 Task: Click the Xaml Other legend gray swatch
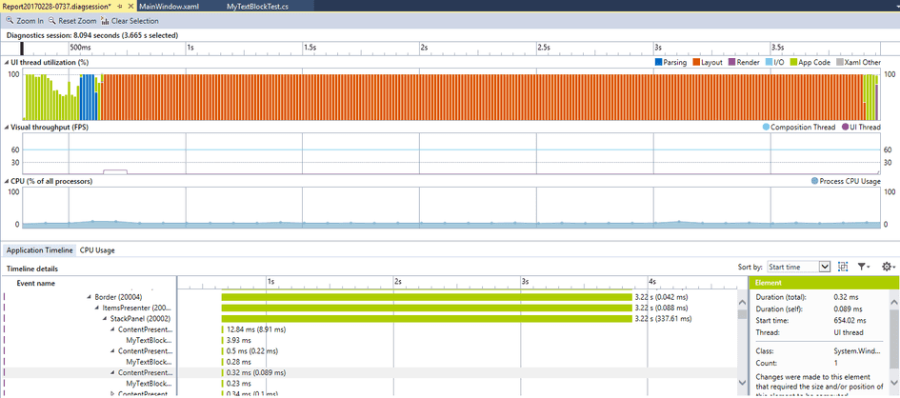point(840,62)
